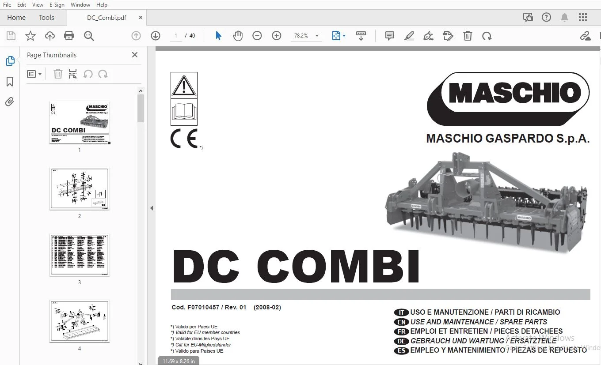Image resolution: width=601 pixels, height=365 pixels.
Task: Go to the next page with the down arrow
Action: click(x=155, y=36)
